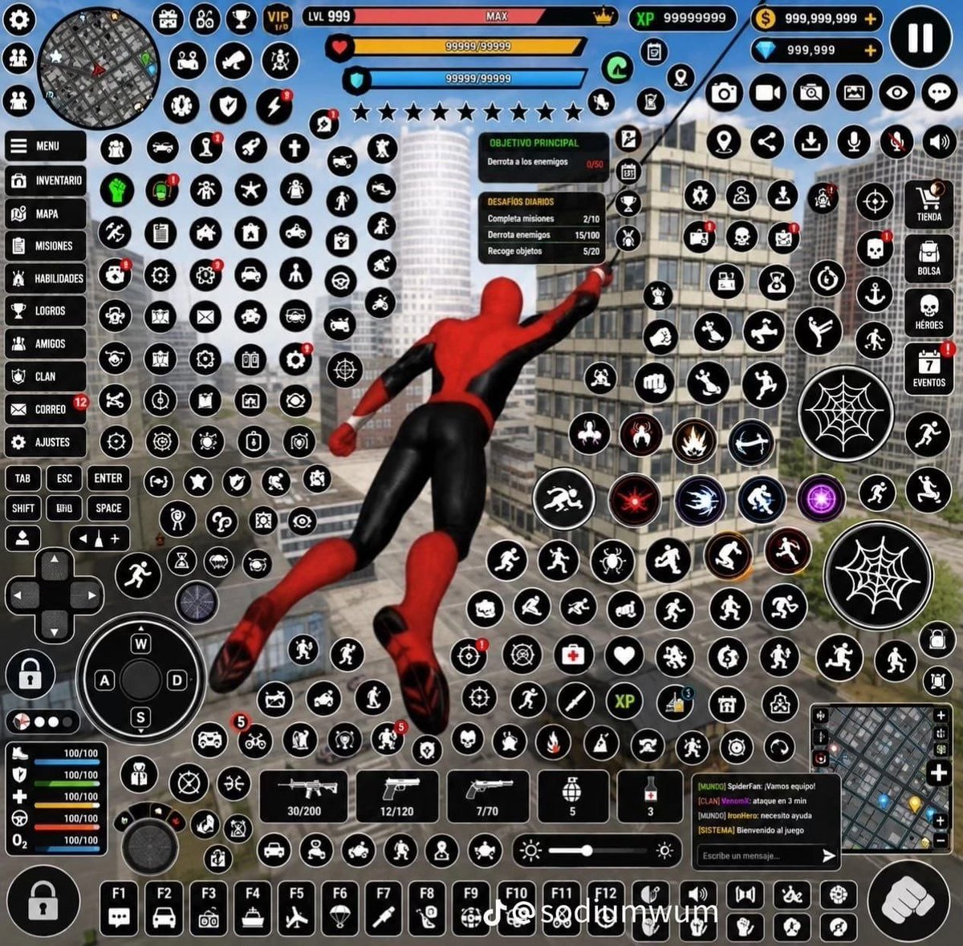The image size is (963, 946).
Task: Click the green refresh arrow icon
Action: coord(616,67)
